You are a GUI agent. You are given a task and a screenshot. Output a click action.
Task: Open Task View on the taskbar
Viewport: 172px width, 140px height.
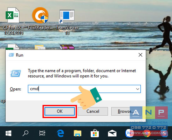click(x=42, y=133)
